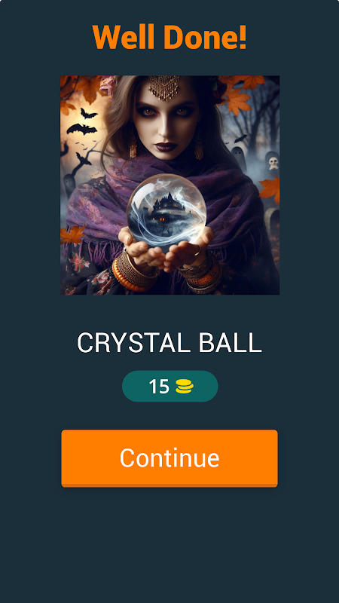
Task: Tap the Well Done! heading
Action: pos(169,37)
